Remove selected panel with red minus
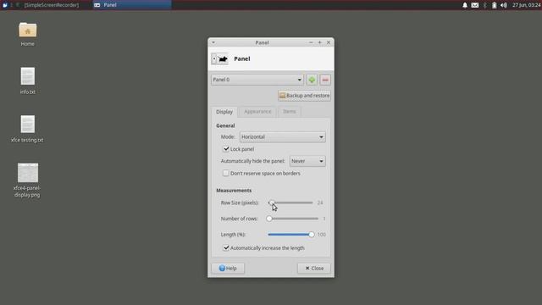Viewport: 542px width, 305px height. 325,80
